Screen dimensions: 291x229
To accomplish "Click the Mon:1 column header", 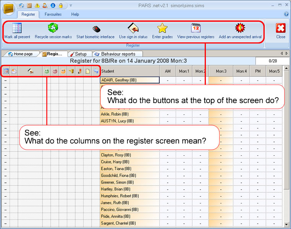I will pyautogui.click(x=184, y=71).
